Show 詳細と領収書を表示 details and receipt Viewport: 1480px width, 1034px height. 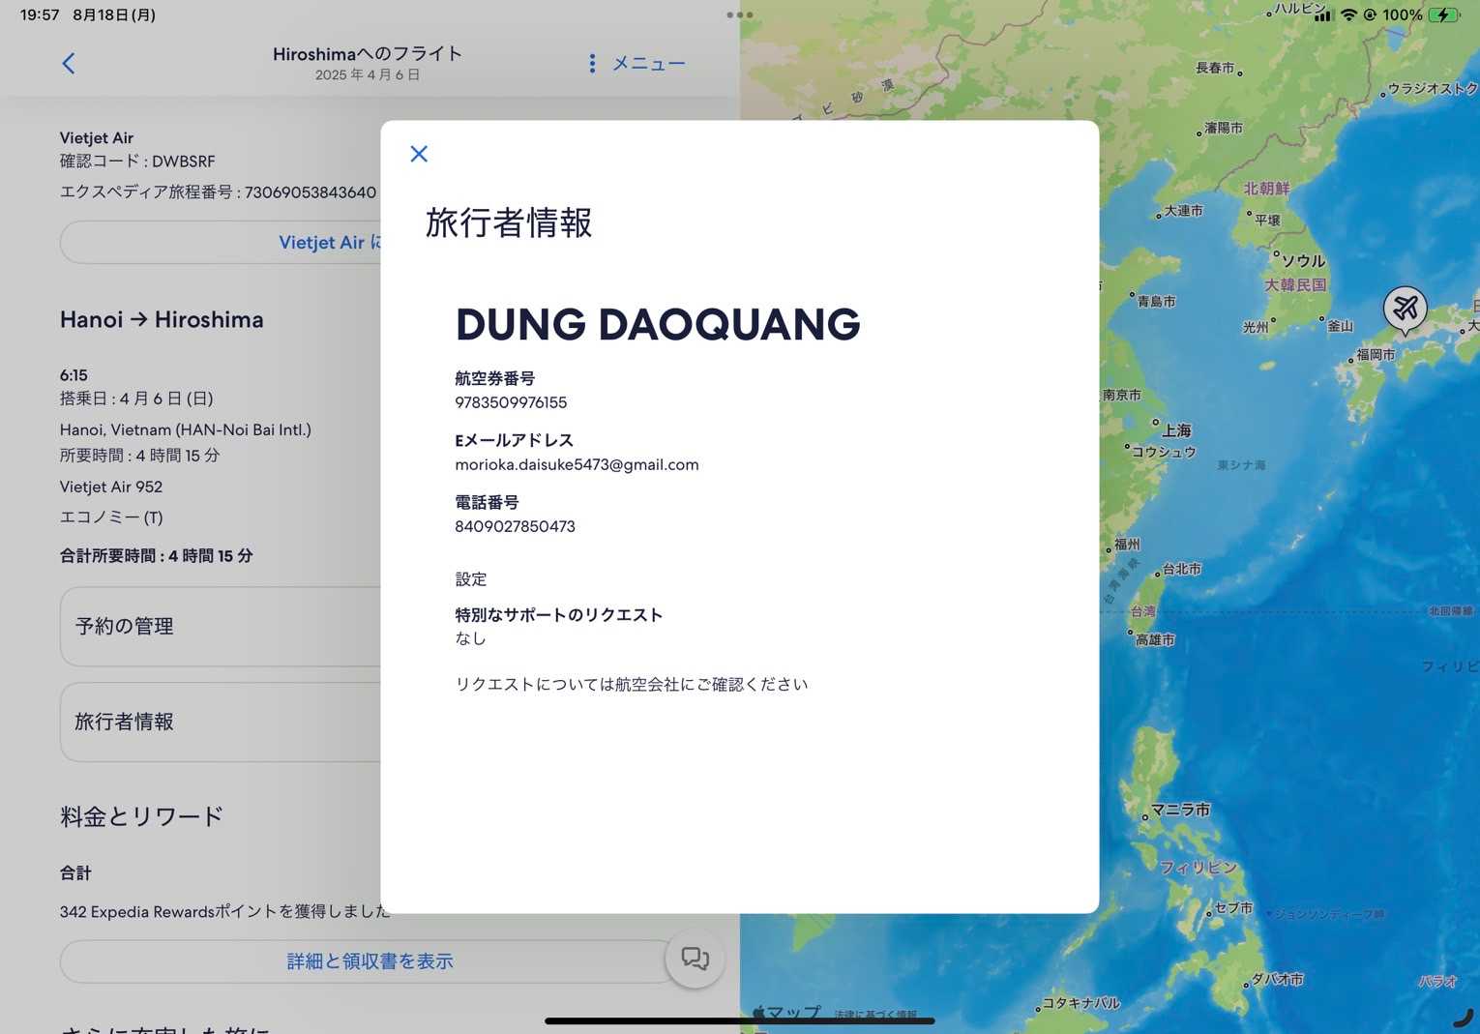pos(370,961)
